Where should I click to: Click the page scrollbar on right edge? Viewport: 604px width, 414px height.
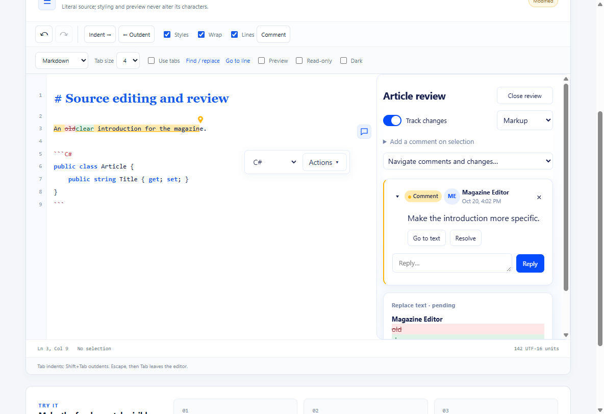(x=600, y=229)
